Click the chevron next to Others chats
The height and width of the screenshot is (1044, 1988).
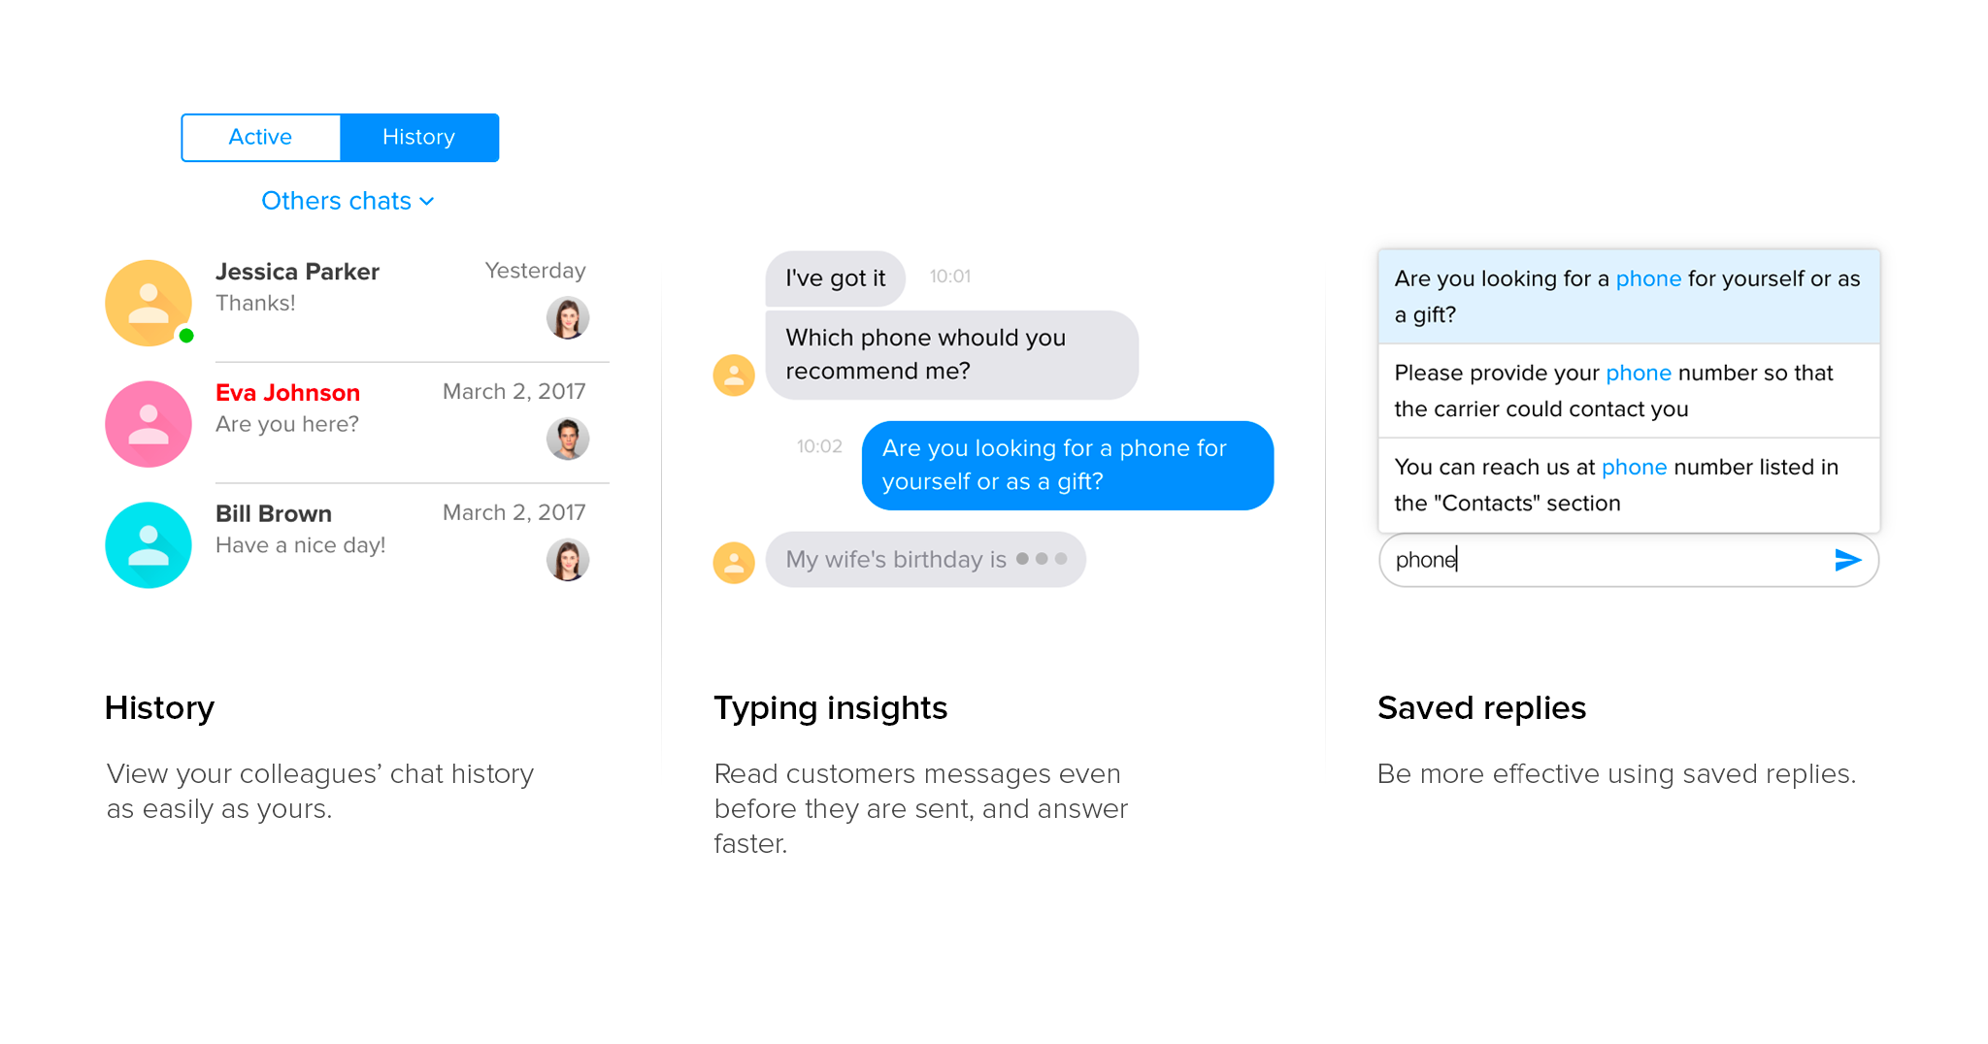pyautogui.click(x=427, y=202)
